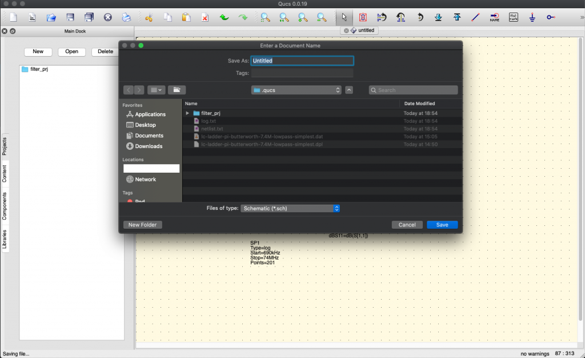Click the Rotate component icon

point(420,17)
